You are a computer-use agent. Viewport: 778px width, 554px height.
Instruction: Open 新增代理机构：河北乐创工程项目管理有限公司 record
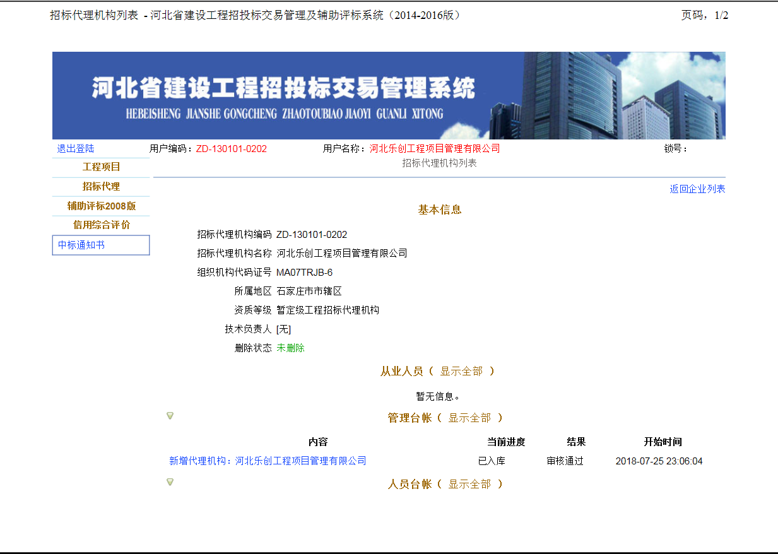click(x=268, y=461)
